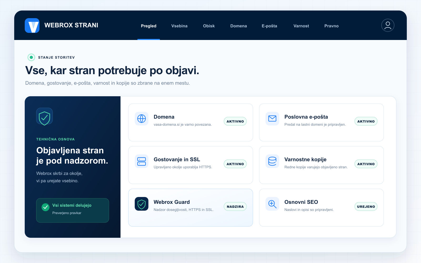421x263 pixels.
Task: Select the Domena navigation tab
Action: click(x=239, y=26)
